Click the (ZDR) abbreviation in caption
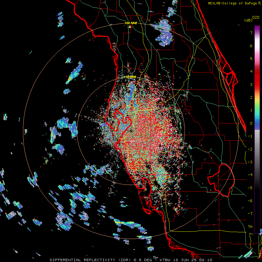 click(125, 260)
